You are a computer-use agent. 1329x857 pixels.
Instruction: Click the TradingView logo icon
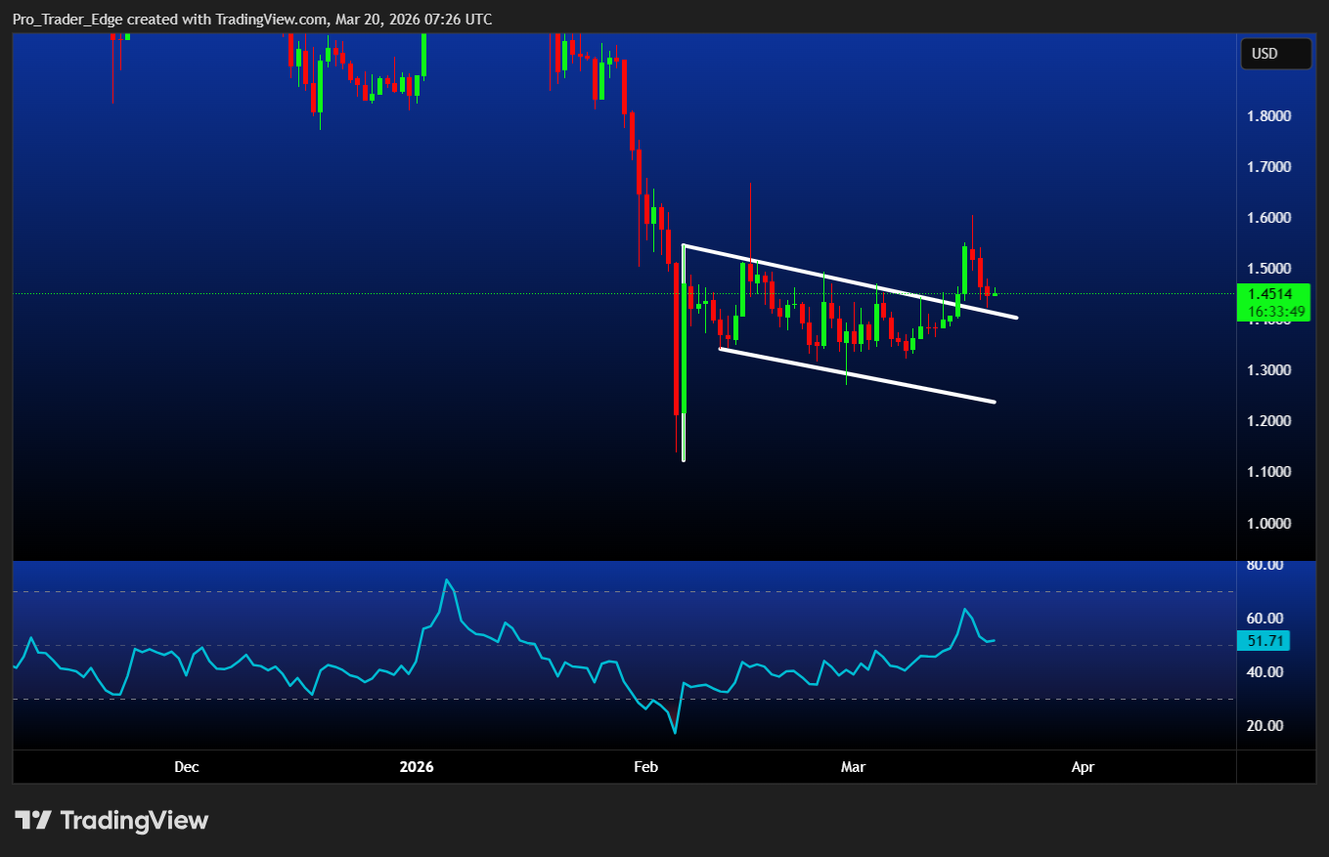click(33, 820)
